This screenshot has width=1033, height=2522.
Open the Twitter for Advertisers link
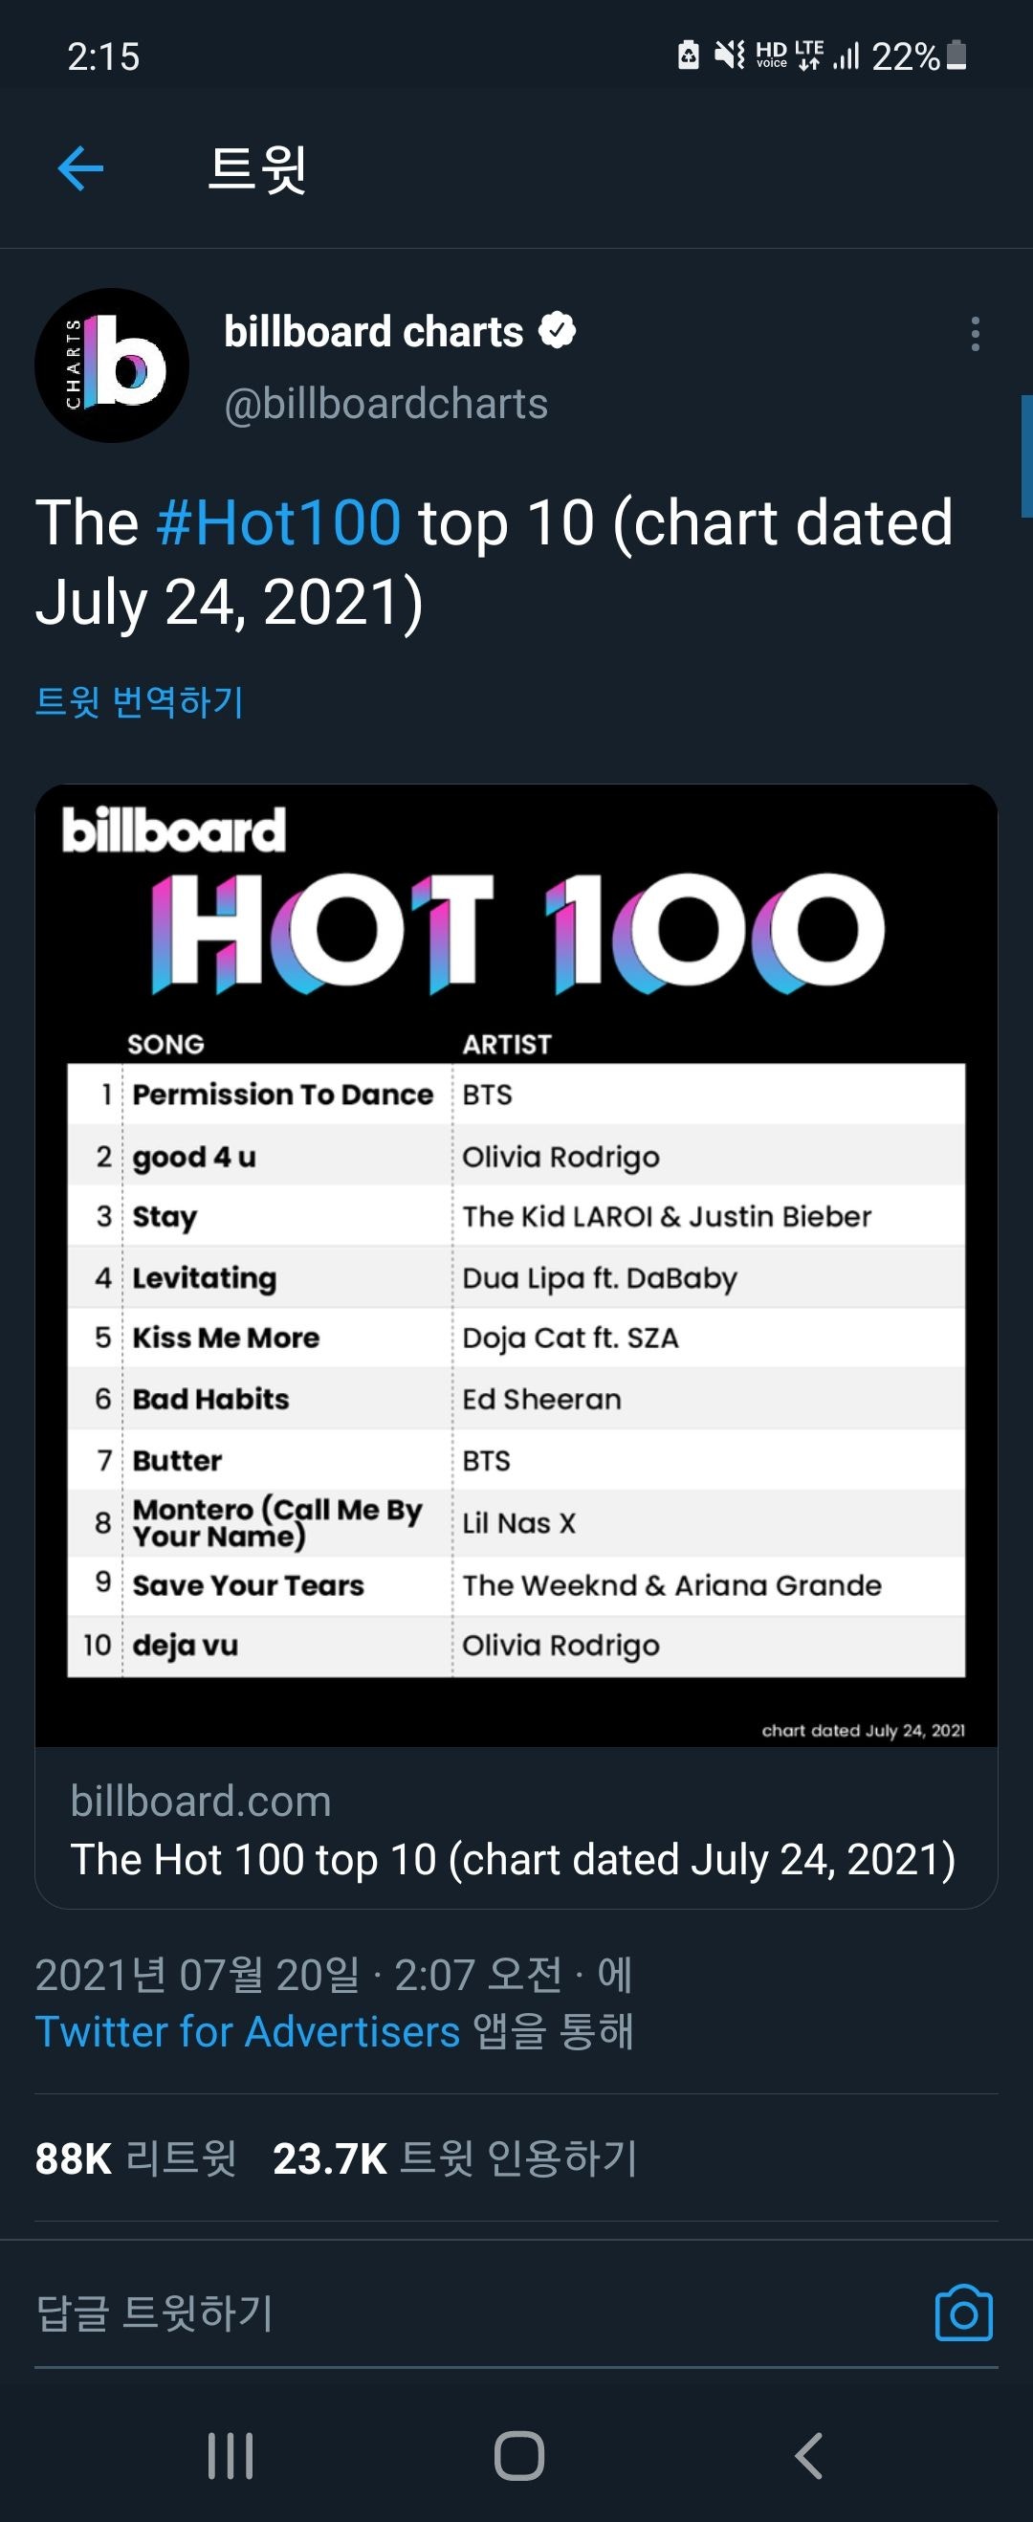coord(248,2031)
